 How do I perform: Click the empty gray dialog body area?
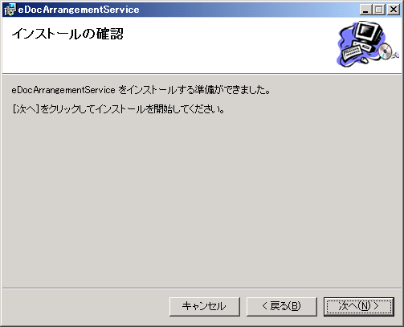[202, 201]
